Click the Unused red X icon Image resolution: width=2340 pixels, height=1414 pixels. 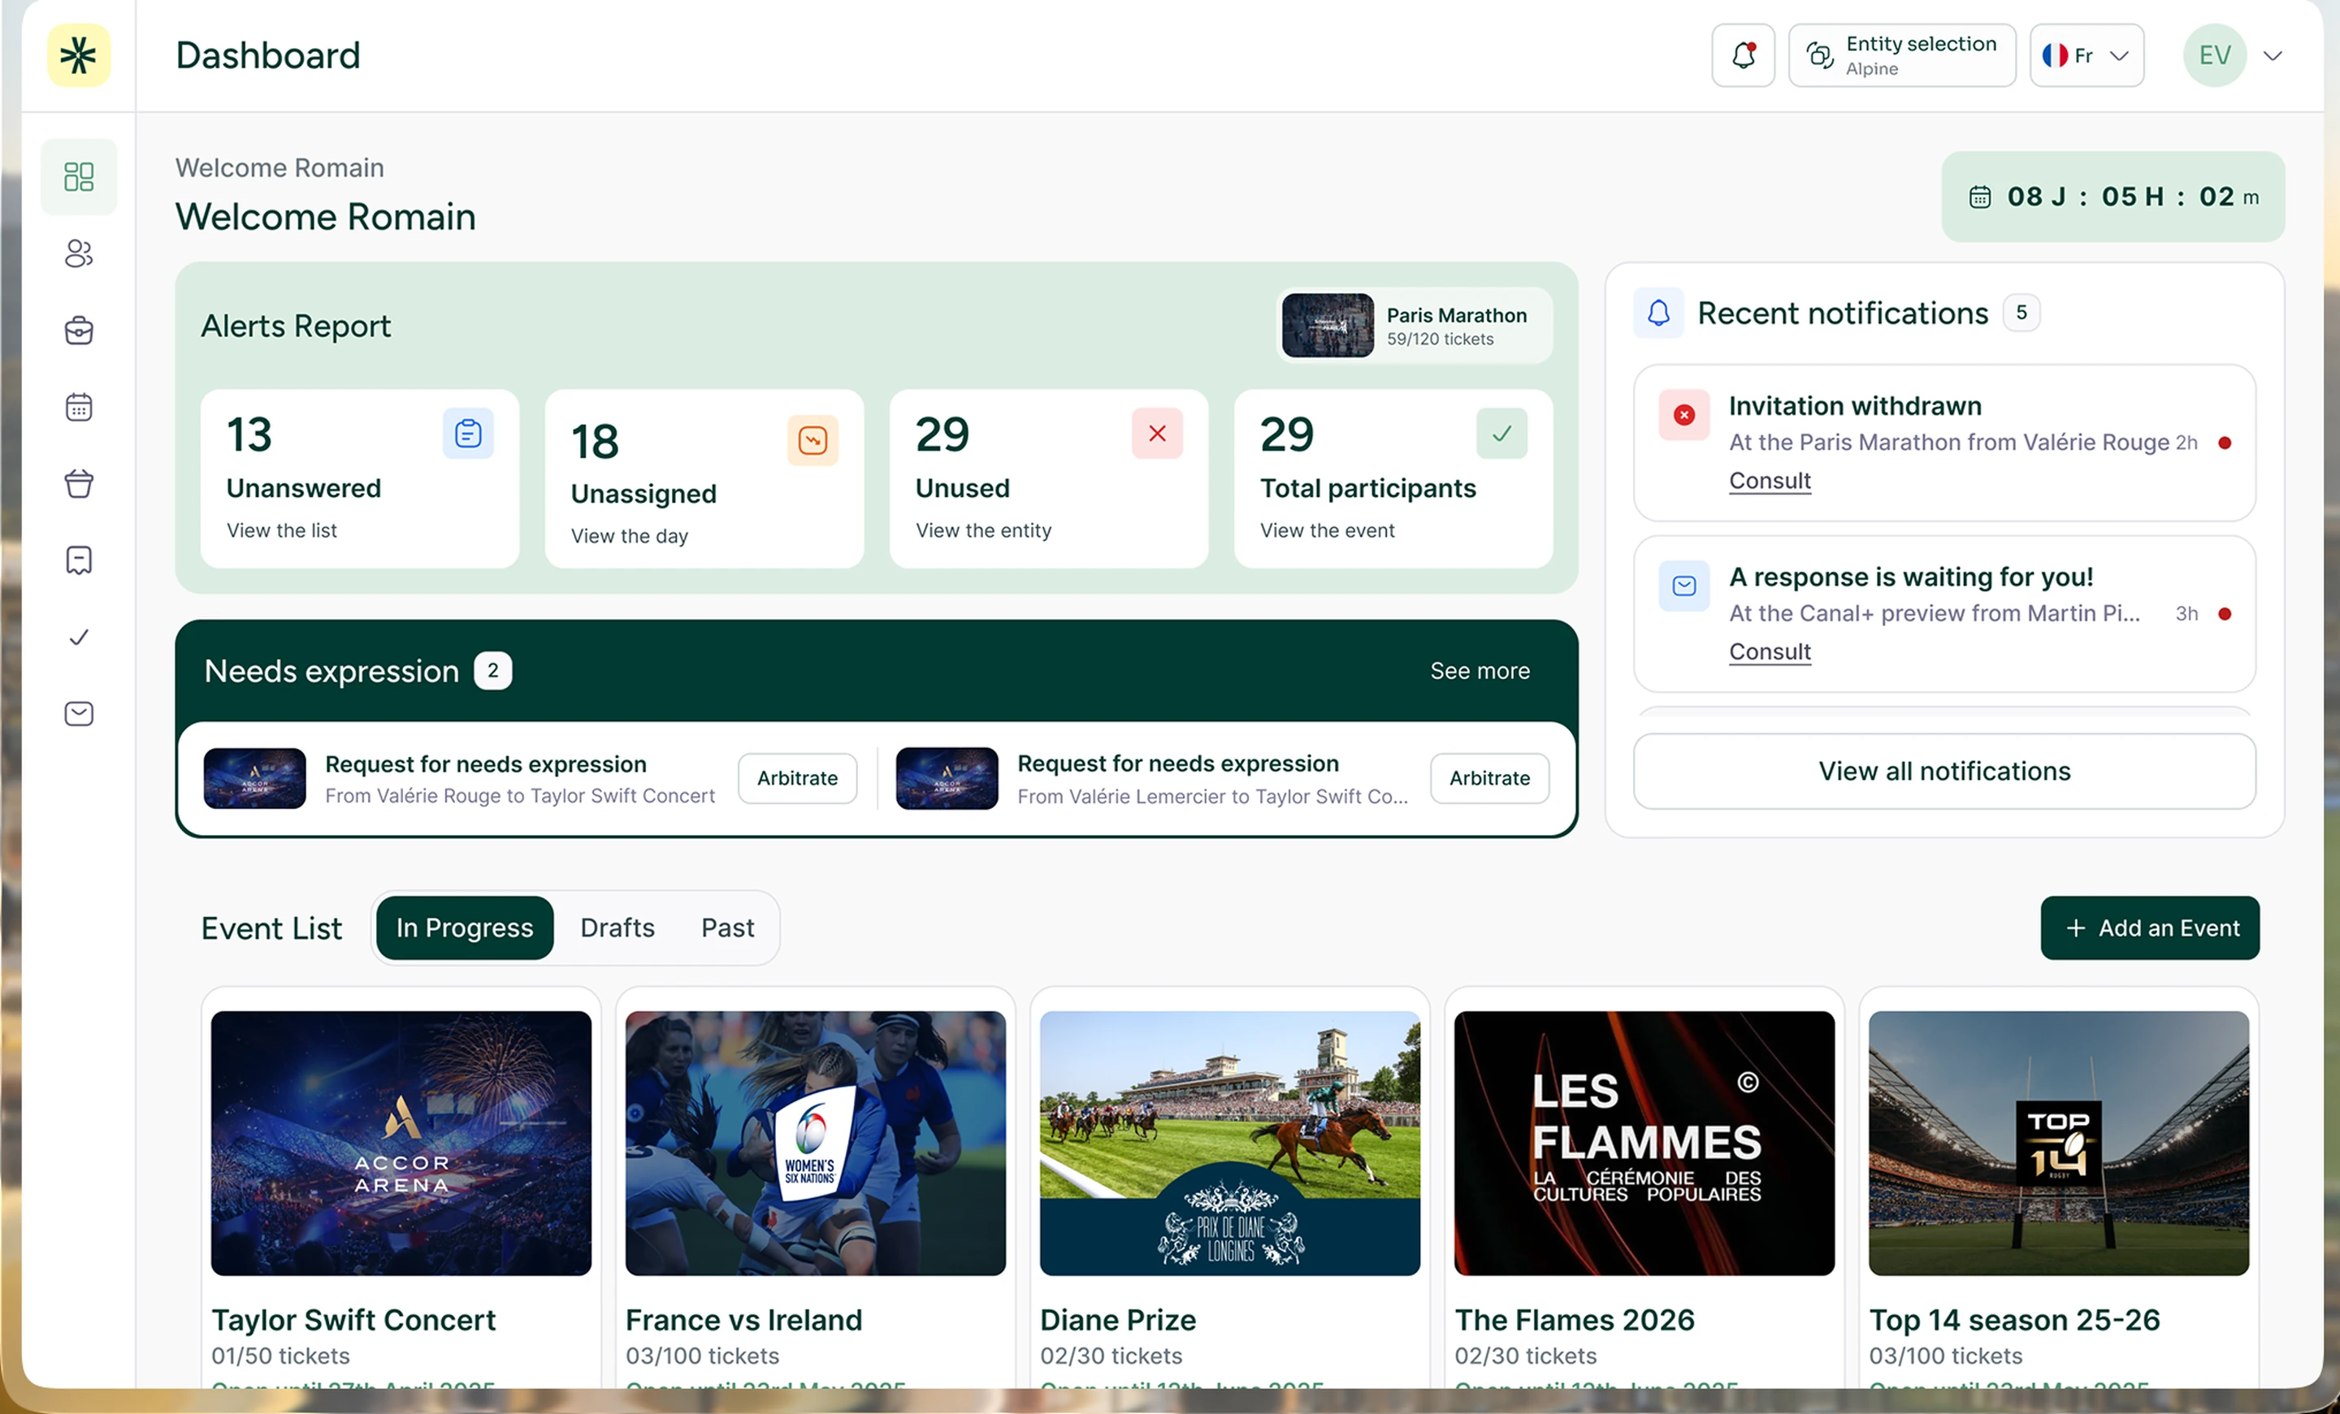coord(1157,434)
